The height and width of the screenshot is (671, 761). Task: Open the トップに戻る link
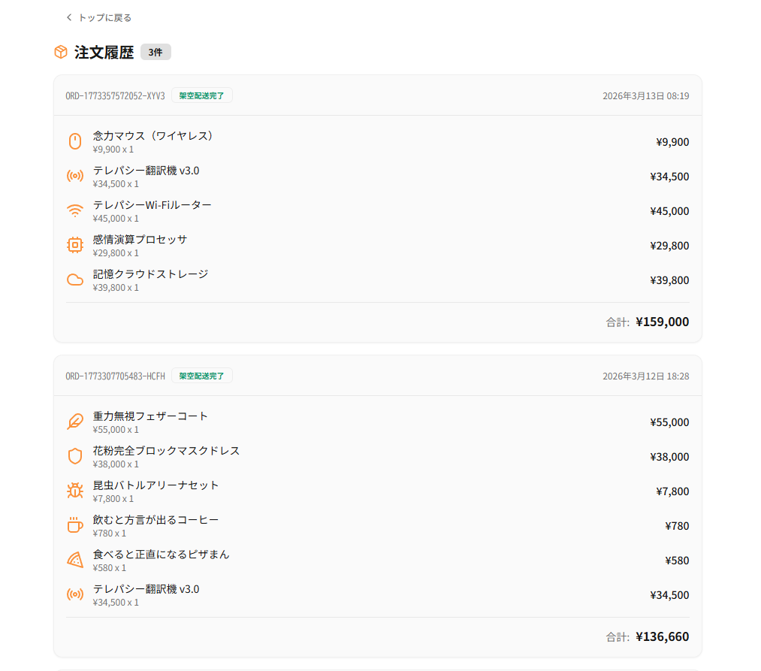click(x=104, y=16)
